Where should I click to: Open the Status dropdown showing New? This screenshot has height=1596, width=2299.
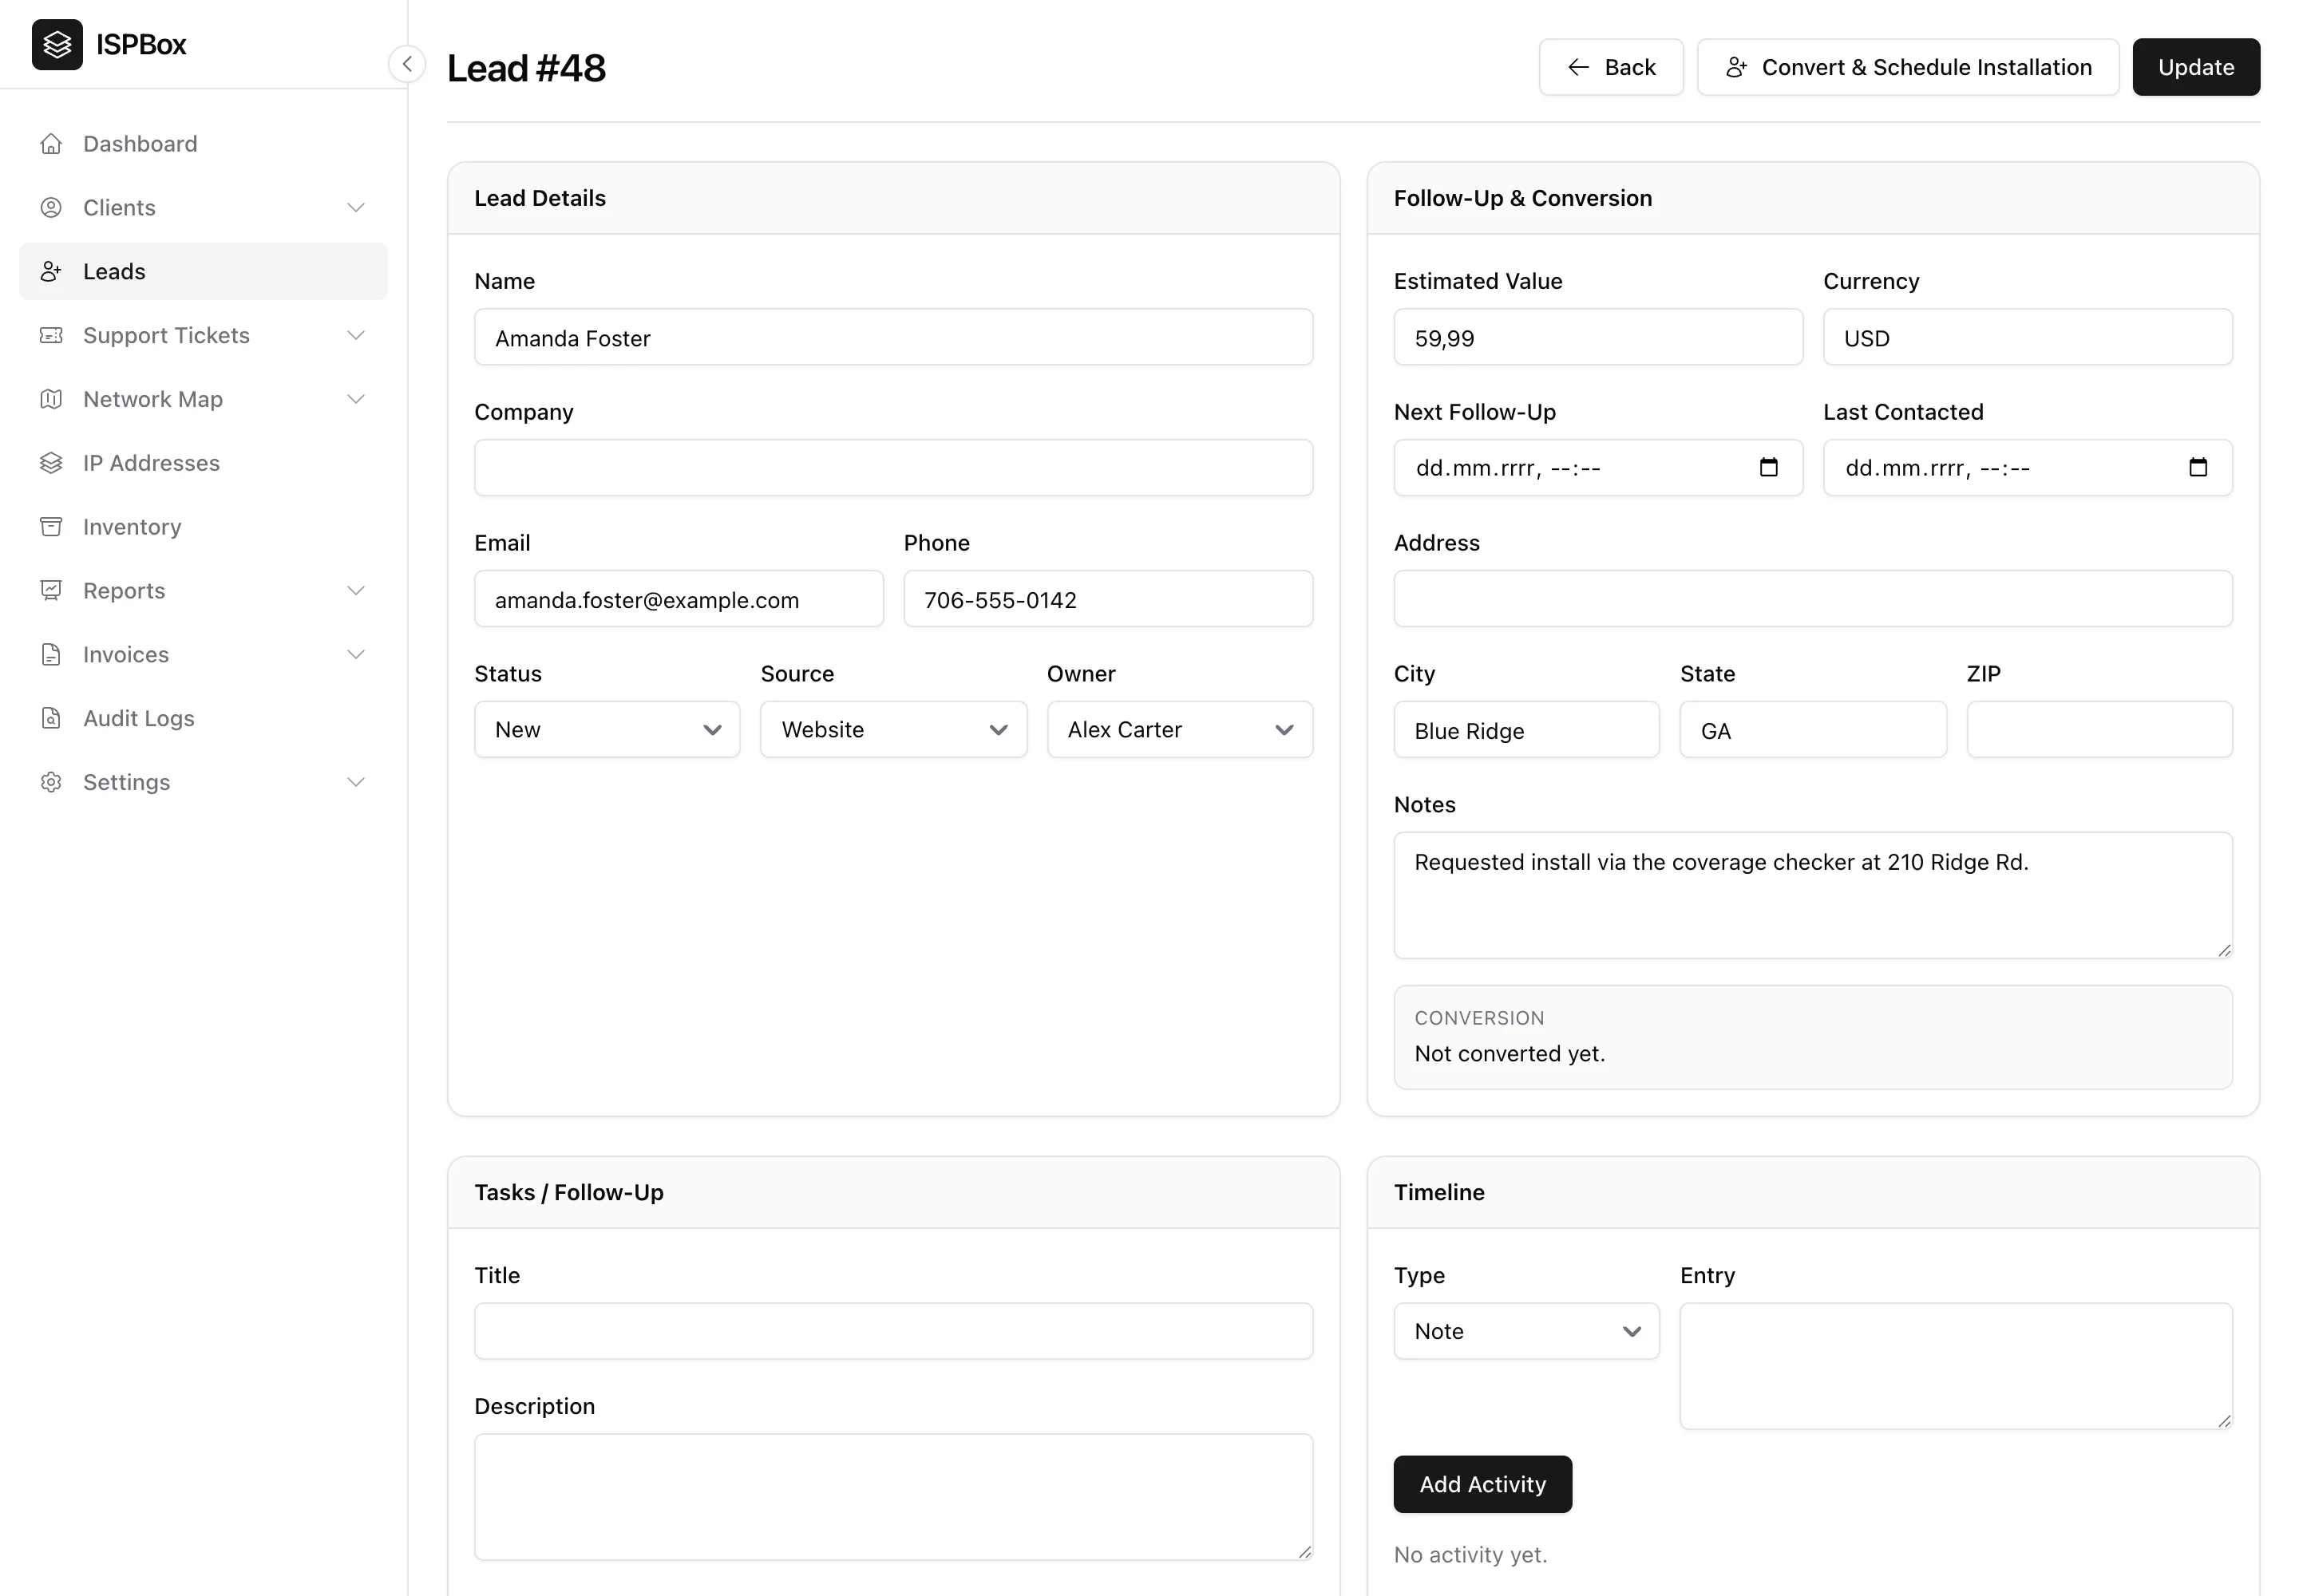[x=607, y=730]
